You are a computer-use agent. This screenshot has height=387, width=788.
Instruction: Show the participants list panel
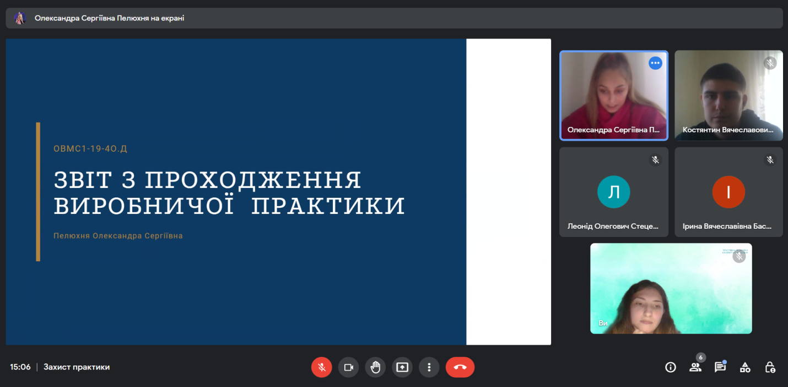pyautogui.click(x=695, y=367)
